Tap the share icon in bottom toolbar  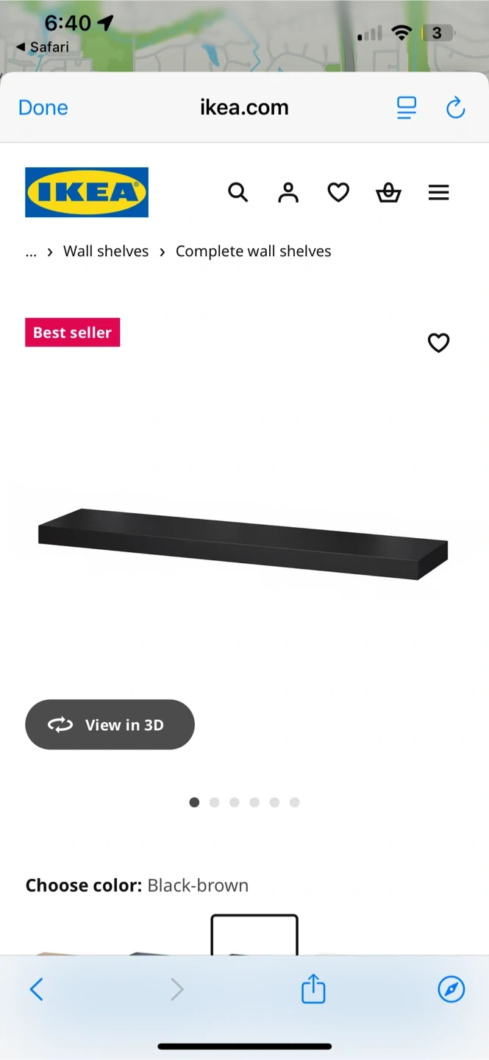point(313,988)
